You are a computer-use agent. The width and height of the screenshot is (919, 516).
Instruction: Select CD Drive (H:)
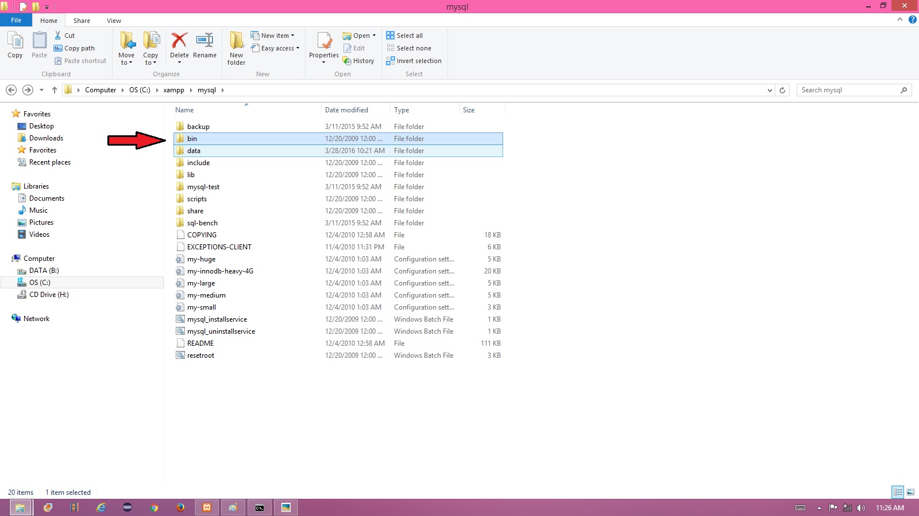[49, 295]
